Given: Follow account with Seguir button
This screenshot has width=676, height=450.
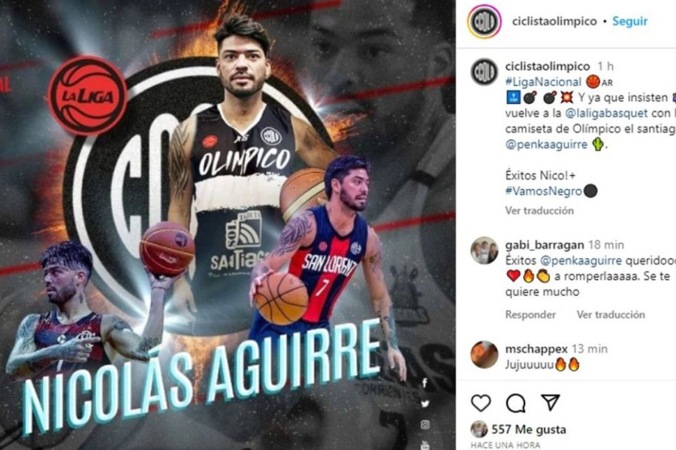Looking at the screenshot, I should point(630,21).
